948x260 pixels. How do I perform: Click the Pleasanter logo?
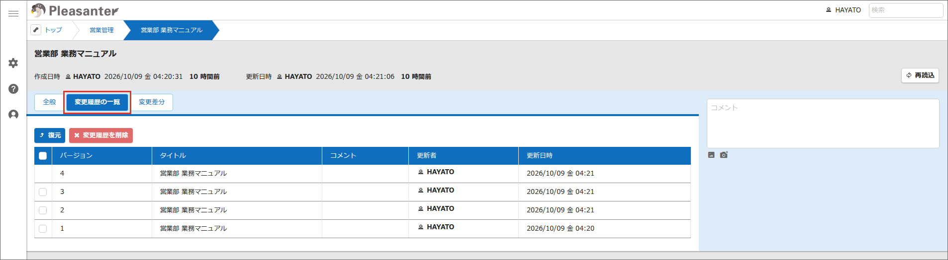pos(75,10)
